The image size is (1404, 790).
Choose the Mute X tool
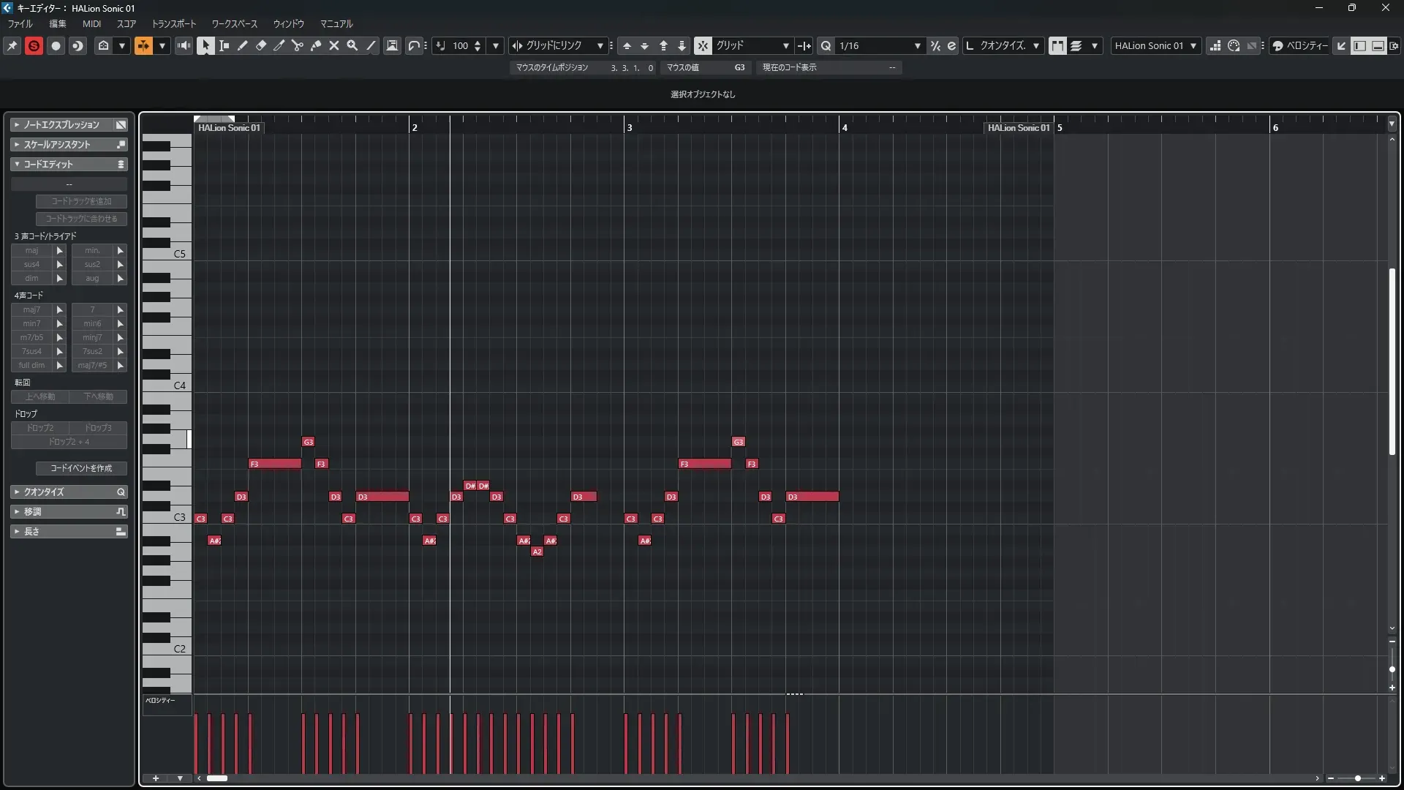[x=334, y=45]
